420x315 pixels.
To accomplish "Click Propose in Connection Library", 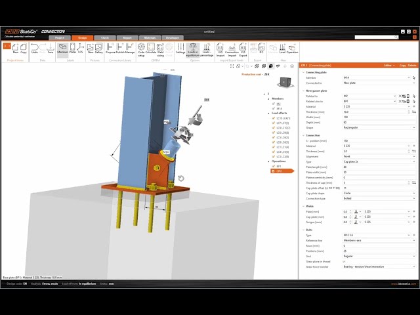I will point(110,49).
